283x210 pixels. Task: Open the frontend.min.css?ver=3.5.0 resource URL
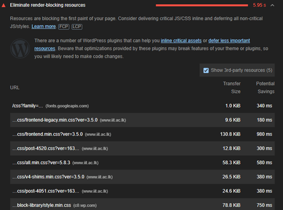(x=45, y=134)
